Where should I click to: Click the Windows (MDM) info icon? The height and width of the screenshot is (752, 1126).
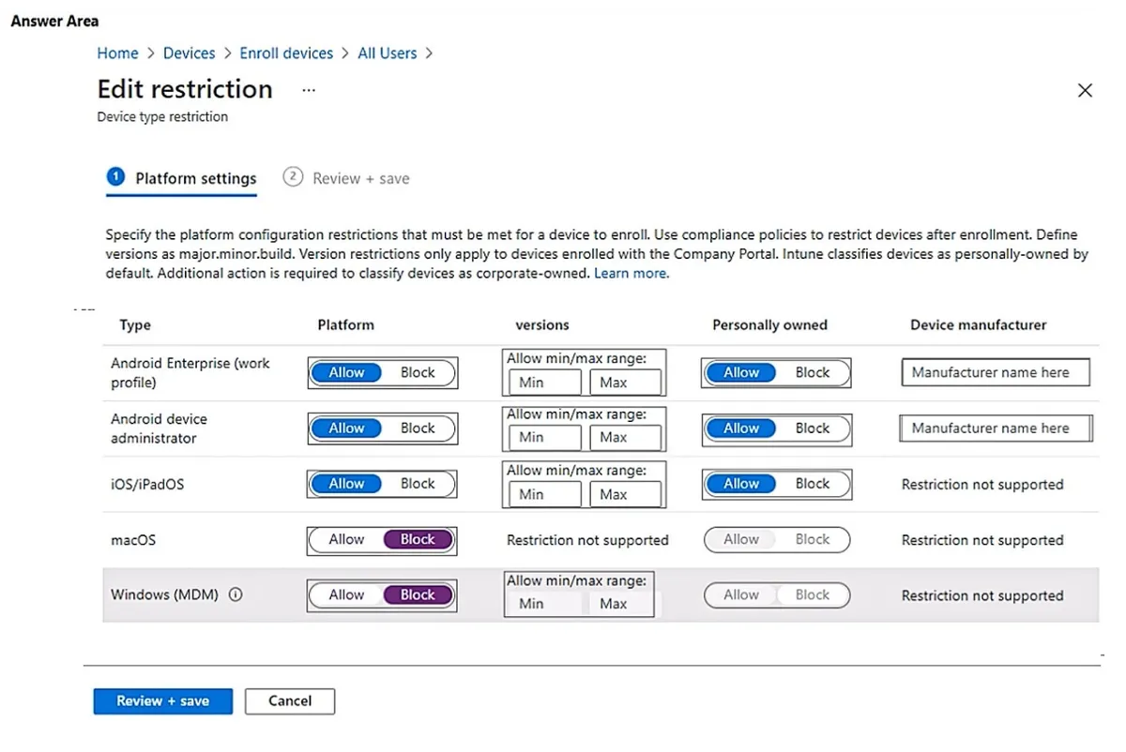click(x=236, y=594)
